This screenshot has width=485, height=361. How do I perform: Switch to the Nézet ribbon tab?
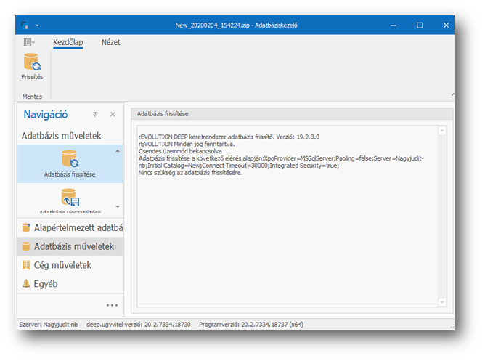pyautogui.click(x=111, y=43)
